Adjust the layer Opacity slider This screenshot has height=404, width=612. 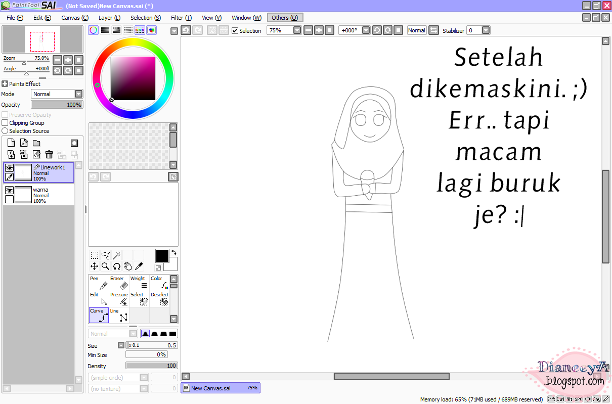point(57,105)
